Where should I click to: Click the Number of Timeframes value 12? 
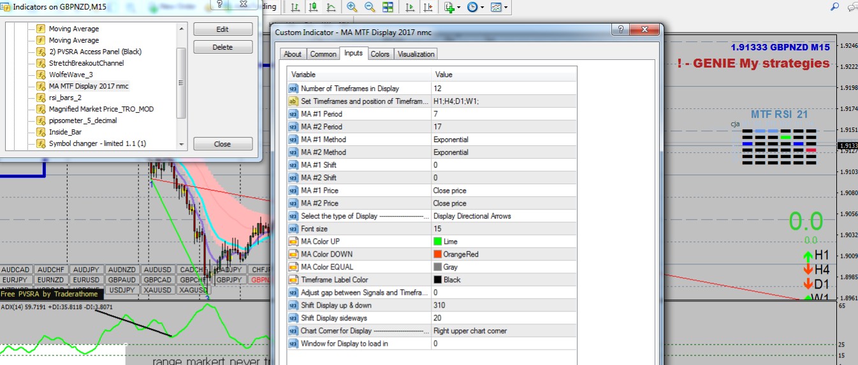[x=504, y=89]
